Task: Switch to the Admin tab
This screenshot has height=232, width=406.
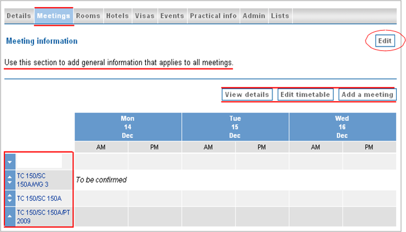Action: click(254, 16)
